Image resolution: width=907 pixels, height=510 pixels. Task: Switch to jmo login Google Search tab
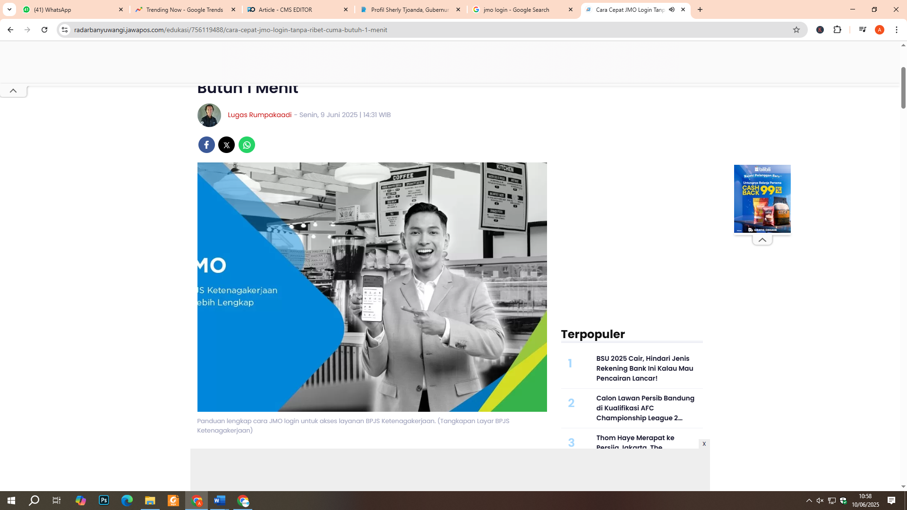click(523, 9)
